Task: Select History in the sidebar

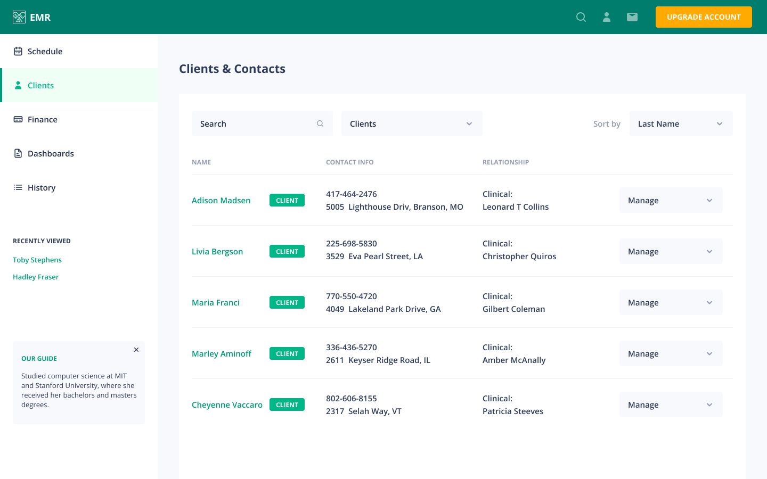Action: click(41, 187)
